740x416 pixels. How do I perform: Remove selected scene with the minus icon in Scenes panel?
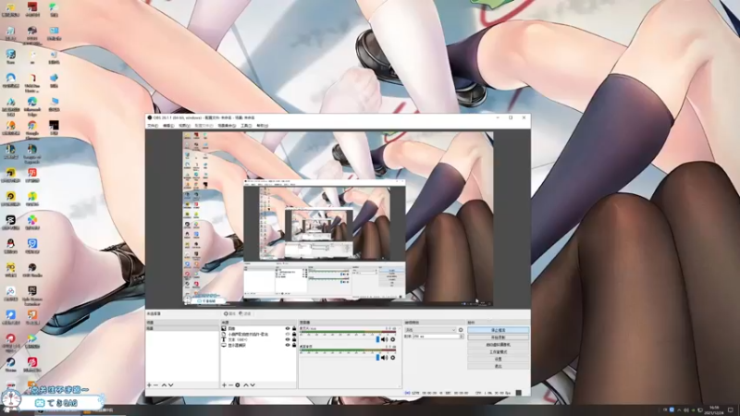(156, 385)
